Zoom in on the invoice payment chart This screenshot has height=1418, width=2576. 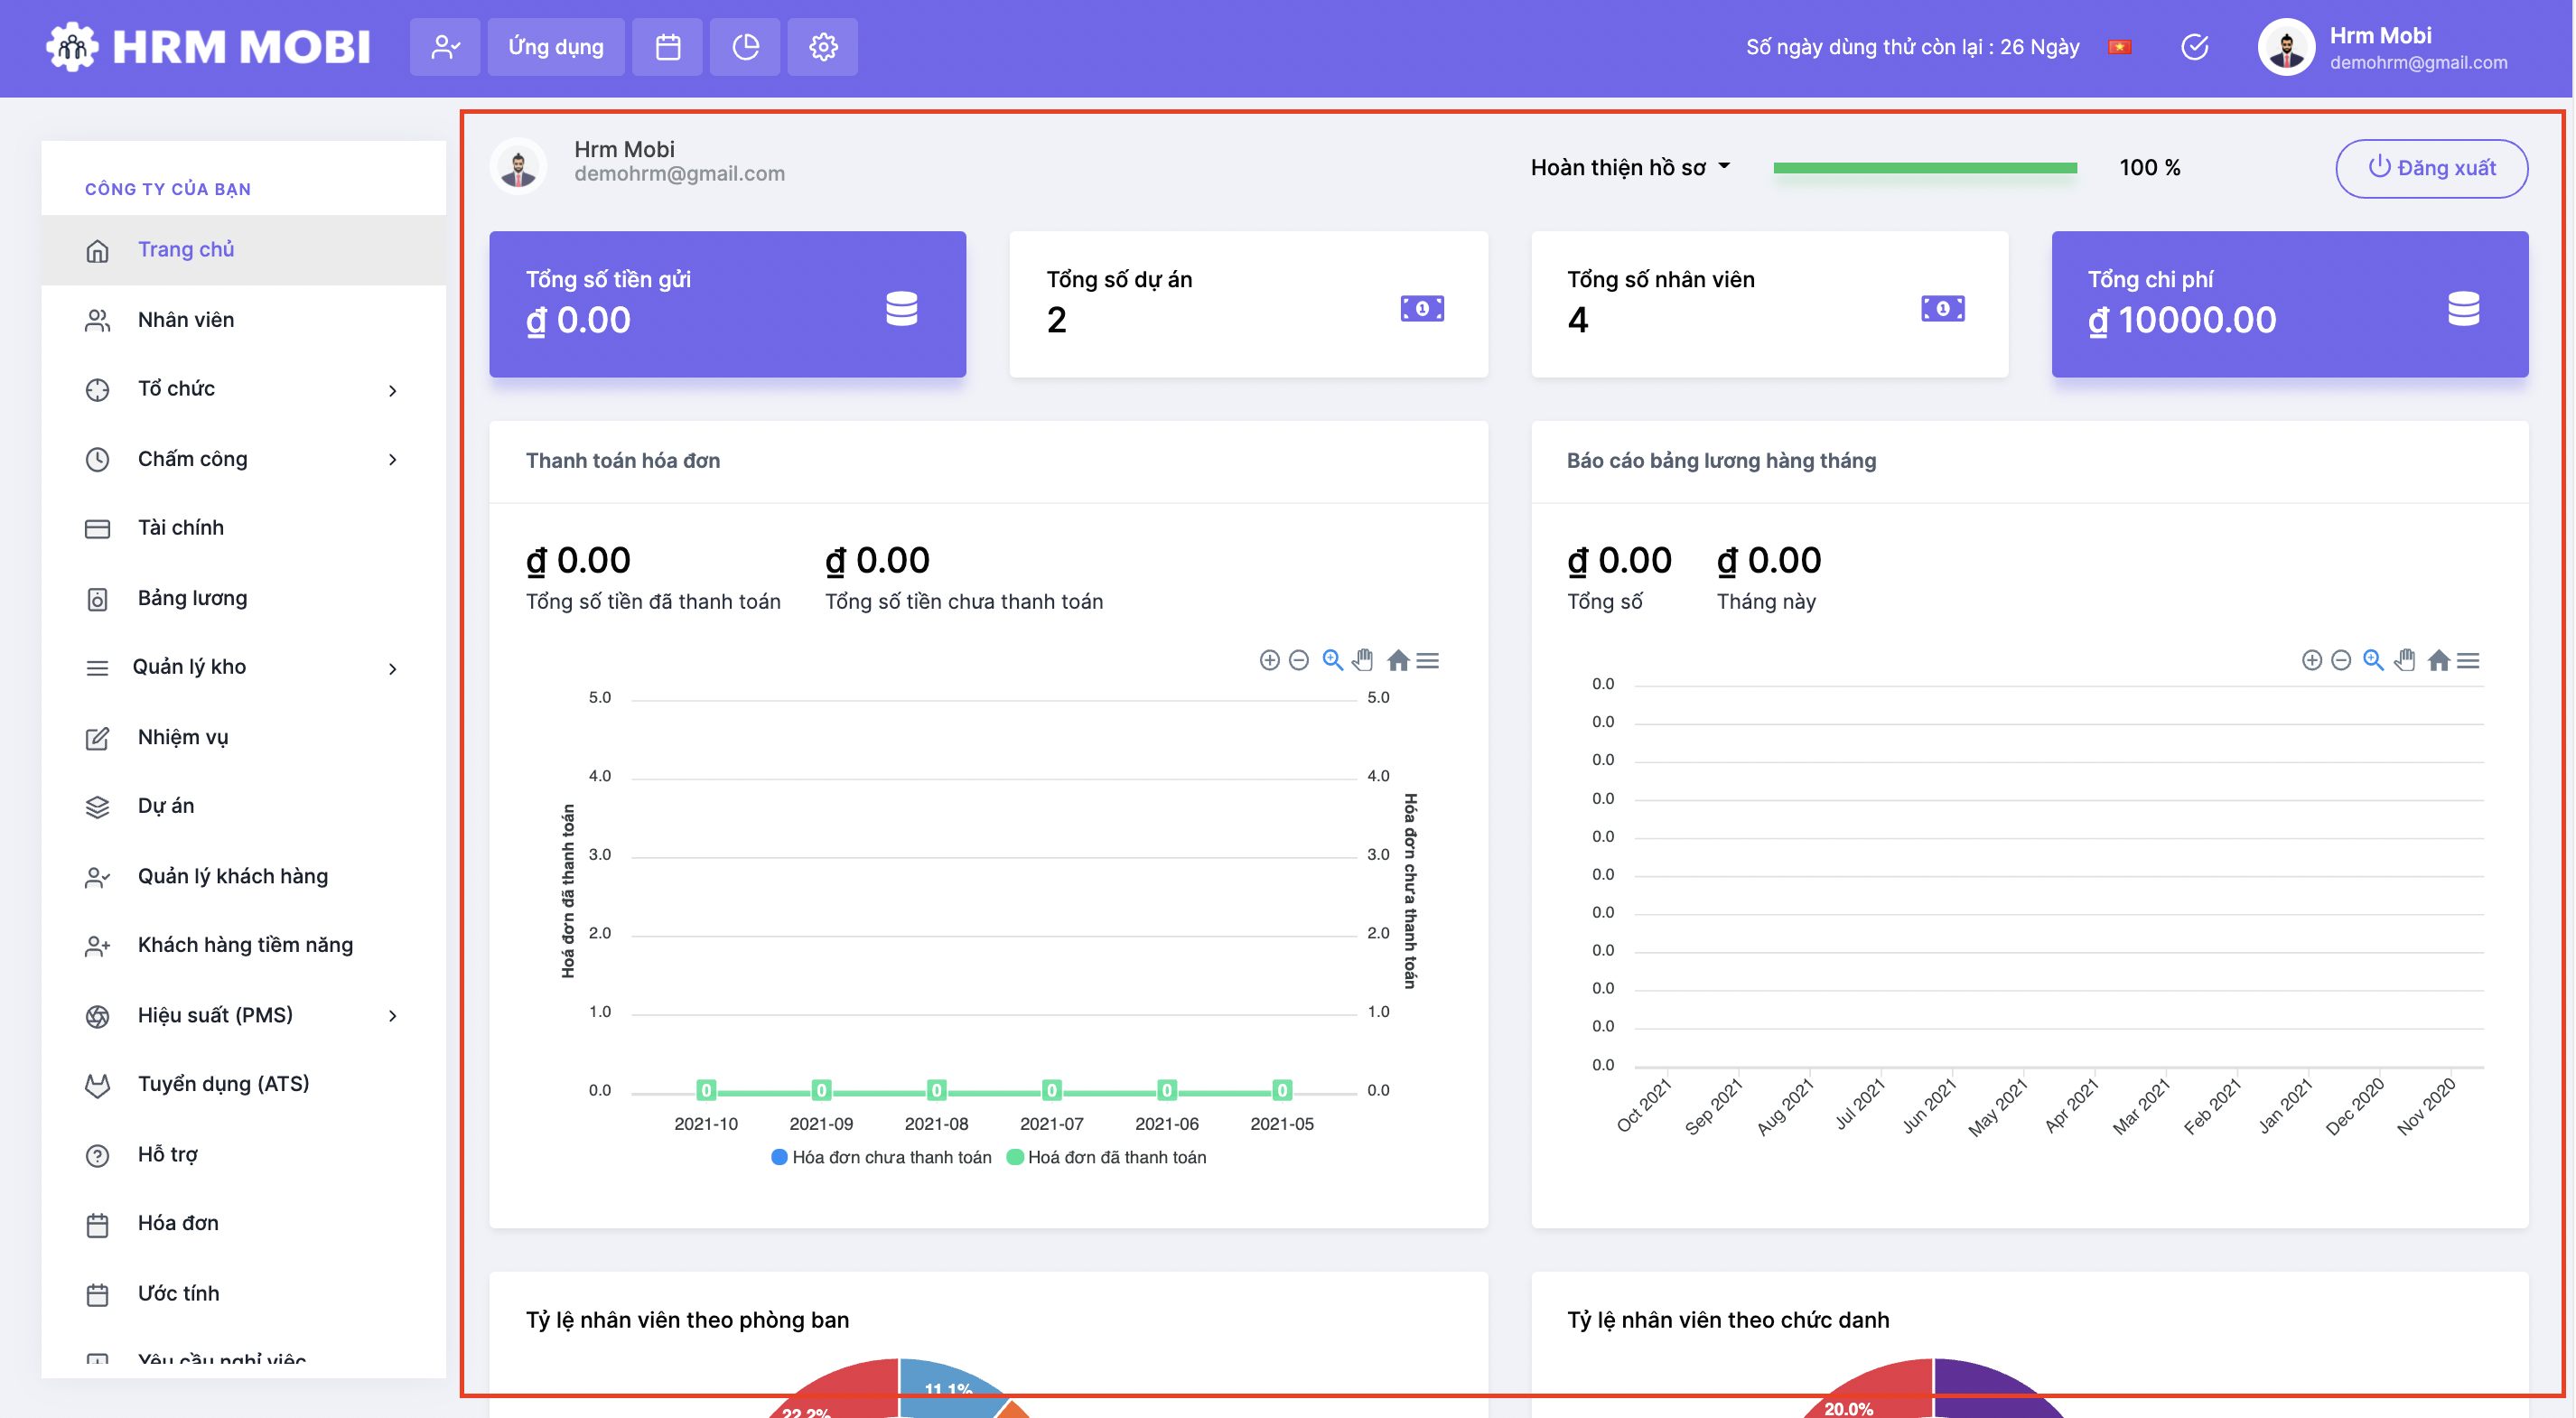click(1269, 660)
